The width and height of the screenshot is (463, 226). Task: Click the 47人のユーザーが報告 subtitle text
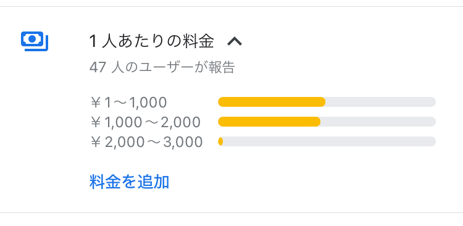[162, 68]
